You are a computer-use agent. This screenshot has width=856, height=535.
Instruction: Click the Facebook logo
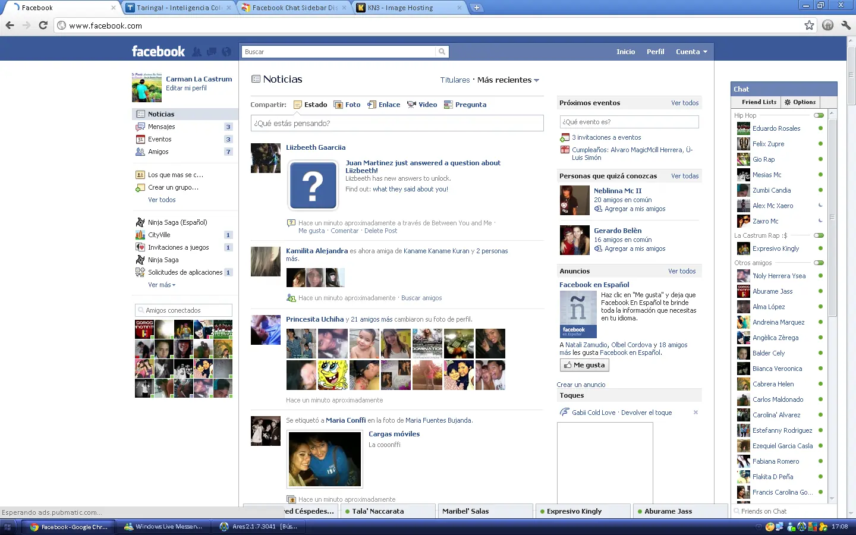pyautogui.click(x=158, y=52)
